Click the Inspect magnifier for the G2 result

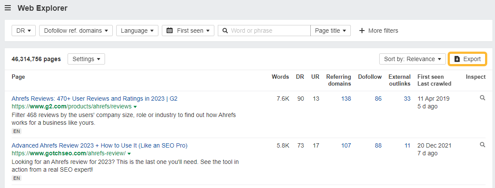[x=483, y=98]
